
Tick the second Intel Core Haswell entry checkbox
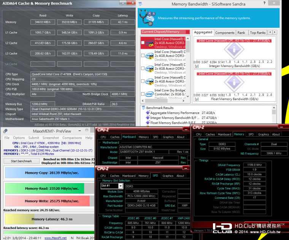[x=143, y=55]
